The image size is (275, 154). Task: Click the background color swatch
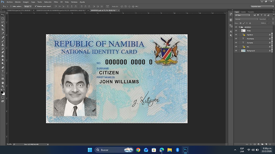(4, 94)
